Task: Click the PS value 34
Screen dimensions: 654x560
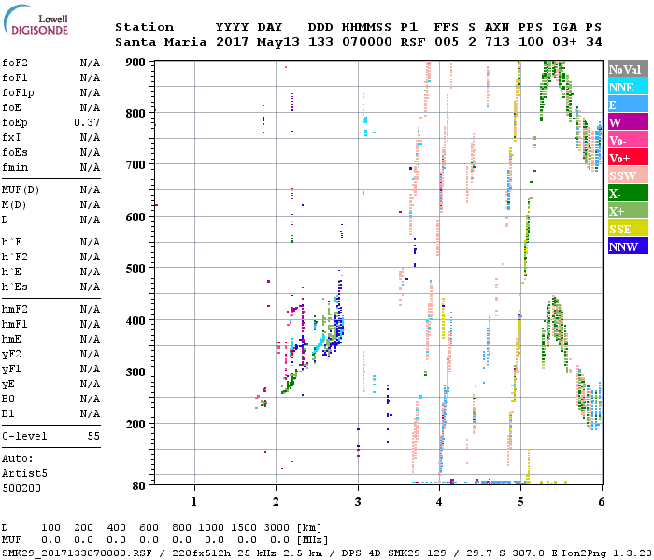Action: click(594, 43)
